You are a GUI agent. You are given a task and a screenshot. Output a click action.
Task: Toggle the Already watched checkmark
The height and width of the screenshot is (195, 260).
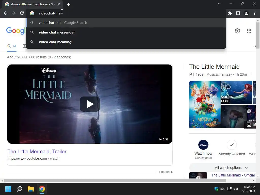(232, 145)
